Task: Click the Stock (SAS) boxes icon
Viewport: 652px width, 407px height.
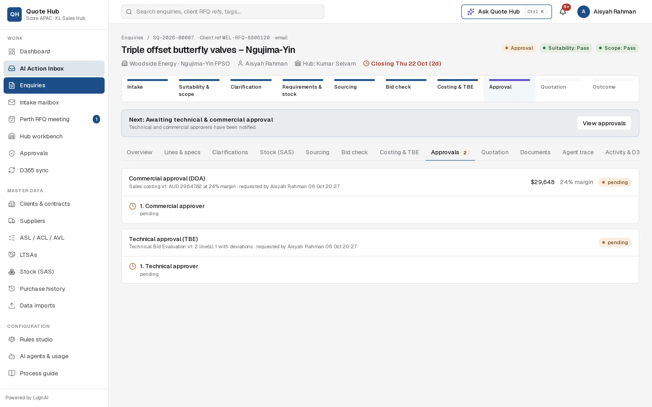Action: (12, 272)
